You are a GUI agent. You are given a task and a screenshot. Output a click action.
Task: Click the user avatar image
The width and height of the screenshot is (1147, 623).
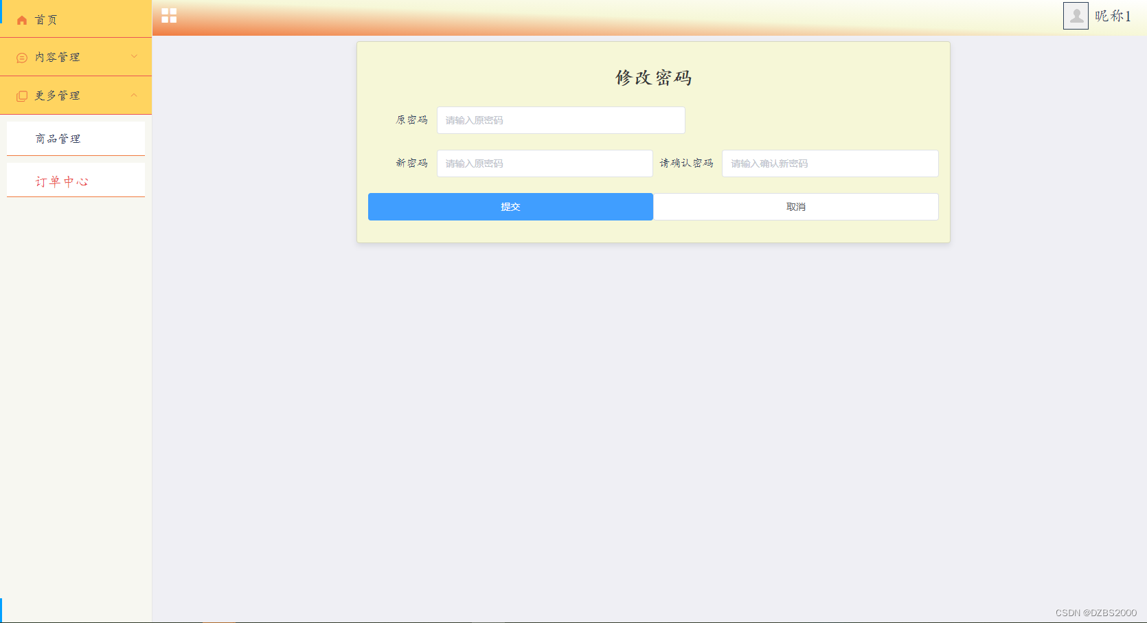point(1076,16)
